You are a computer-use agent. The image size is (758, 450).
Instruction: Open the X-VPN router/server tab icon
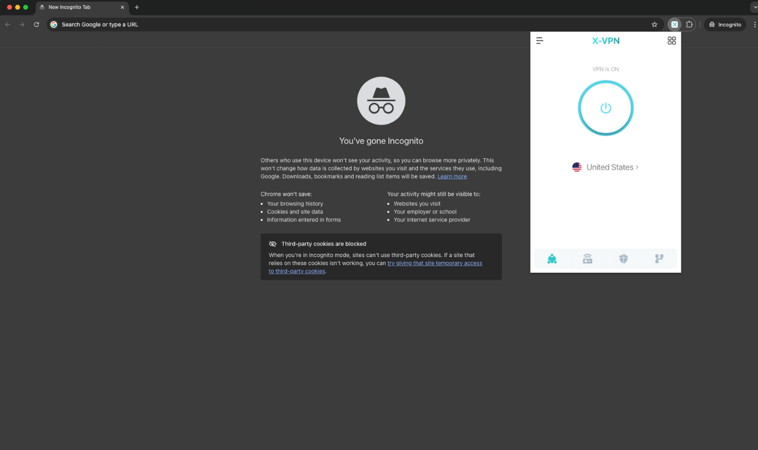point(588,259)
